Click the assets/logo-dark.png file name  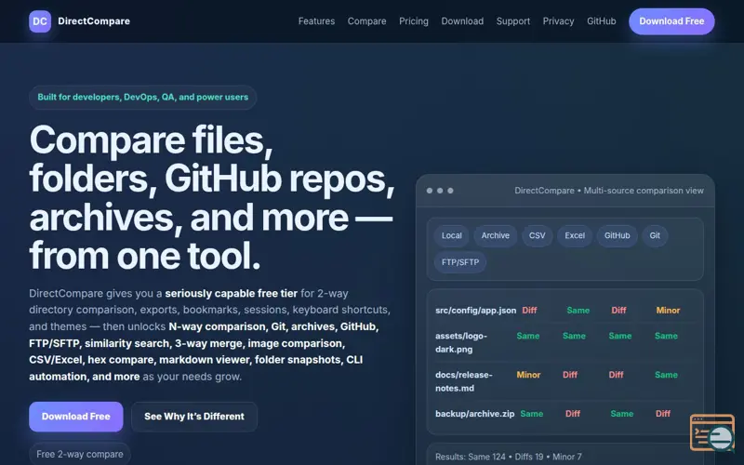[x=461, y=342]
